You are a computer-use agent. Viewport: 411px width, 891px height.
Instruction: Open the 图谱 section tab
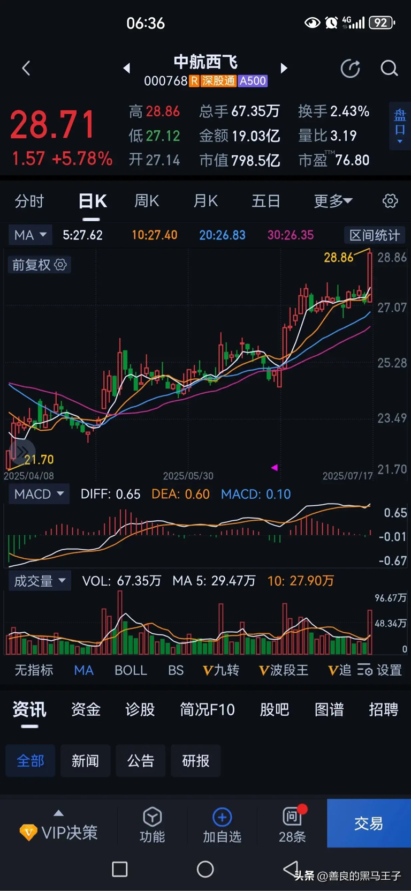point(329,709)
